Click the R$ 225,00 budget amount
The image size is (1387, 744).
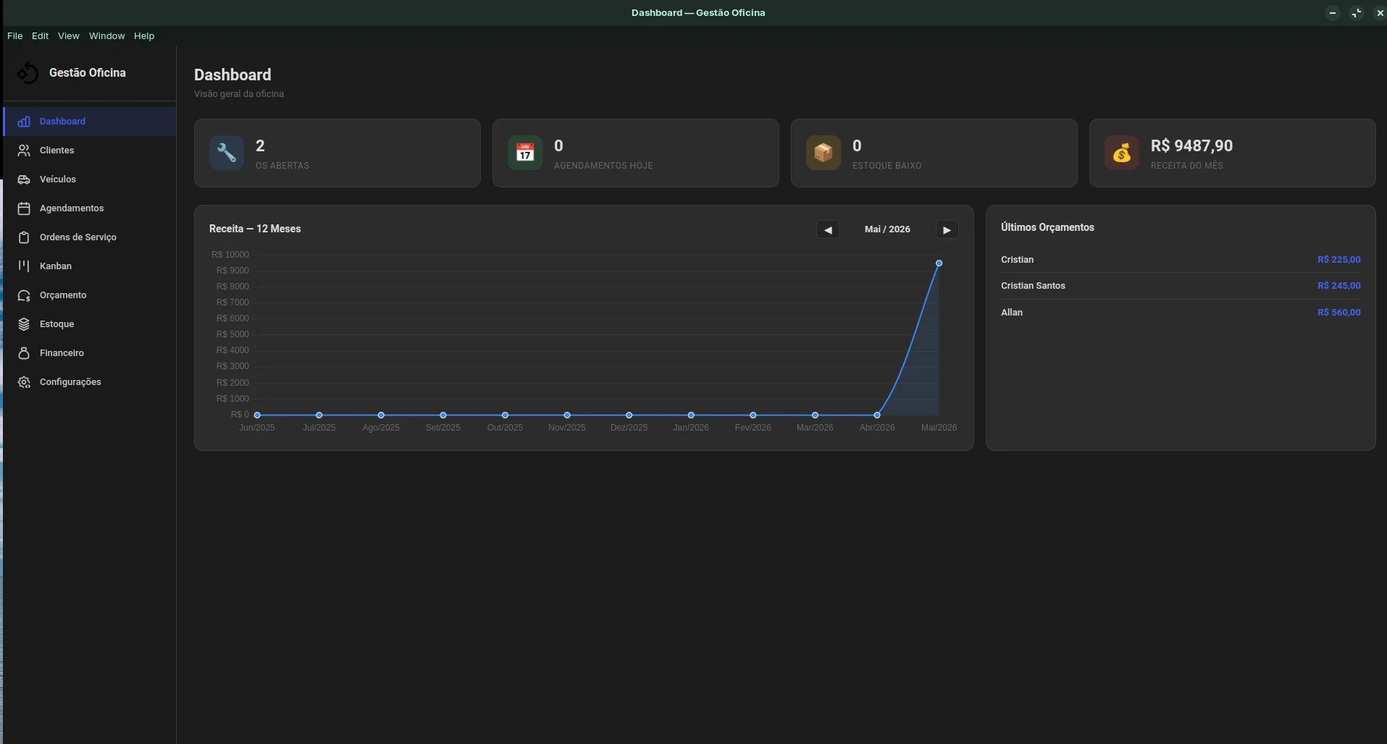point(1338,260)
